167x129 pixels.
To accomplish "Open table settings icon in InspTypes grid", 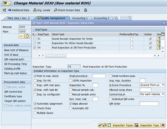I will pyautogui.click(x=162, y=34).
